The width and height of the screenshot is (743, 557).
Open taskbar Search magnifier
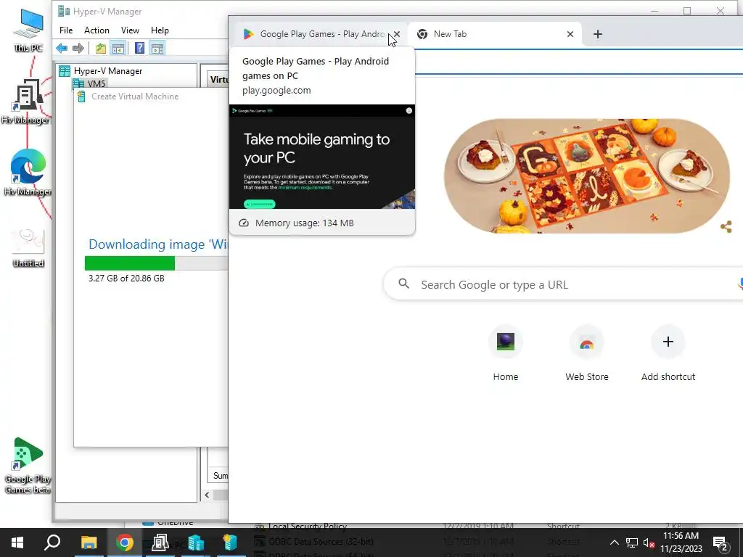(52, 542)
